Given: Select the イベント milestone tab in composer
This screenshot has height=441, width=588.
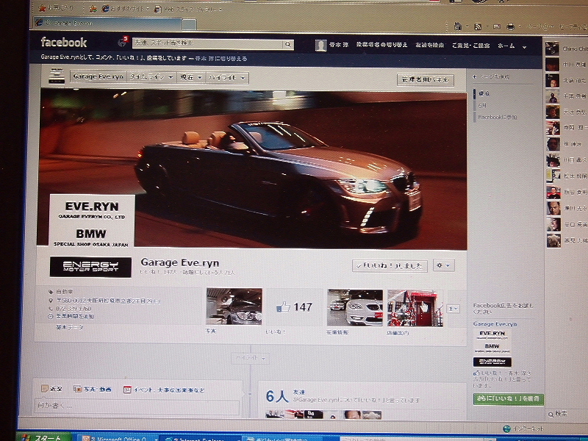Looking at the screenshot, I should coord(164,390).
